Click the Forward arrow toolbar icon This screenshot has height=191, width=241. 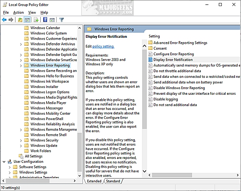pos(11,20)
